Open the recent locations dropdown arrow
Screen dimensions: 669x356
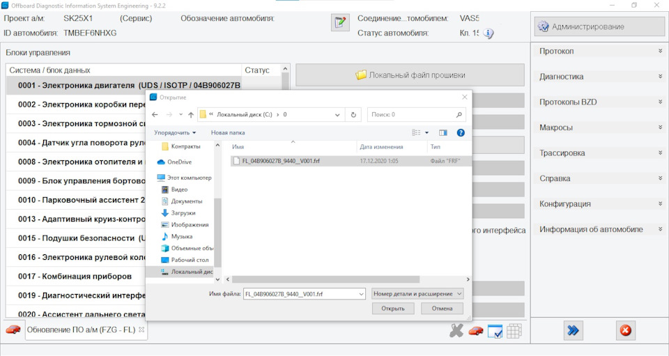click(180, 115)
